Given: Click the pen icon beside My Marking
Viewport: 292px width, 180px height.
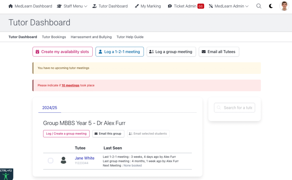Looking at the screenshot, I should [x=137, y=6].
